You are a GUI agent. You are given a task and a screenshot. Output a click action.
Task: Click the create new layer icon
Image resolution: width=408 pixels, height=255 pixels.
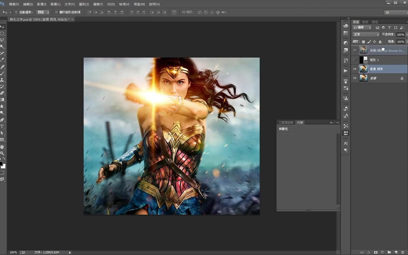pyautogui.click(x=396, y=252)
